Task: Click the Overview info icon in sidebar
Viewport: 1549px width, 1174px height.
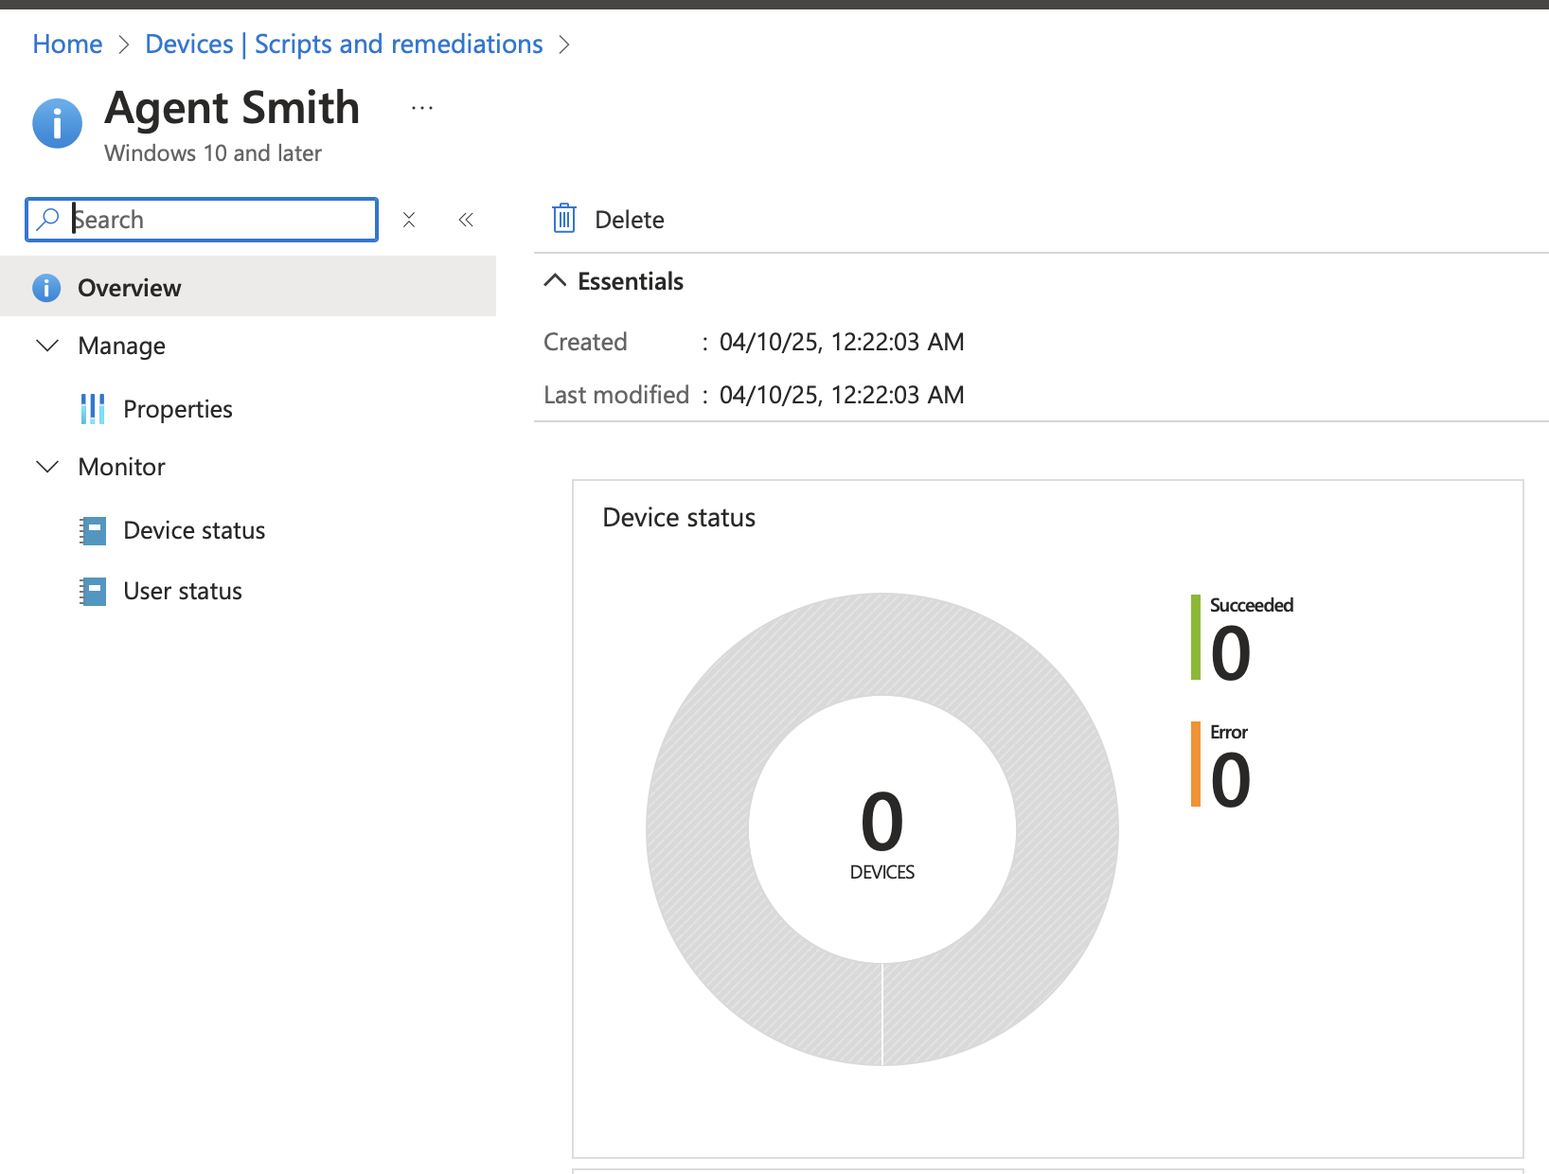Action: [x=46, y=288]
